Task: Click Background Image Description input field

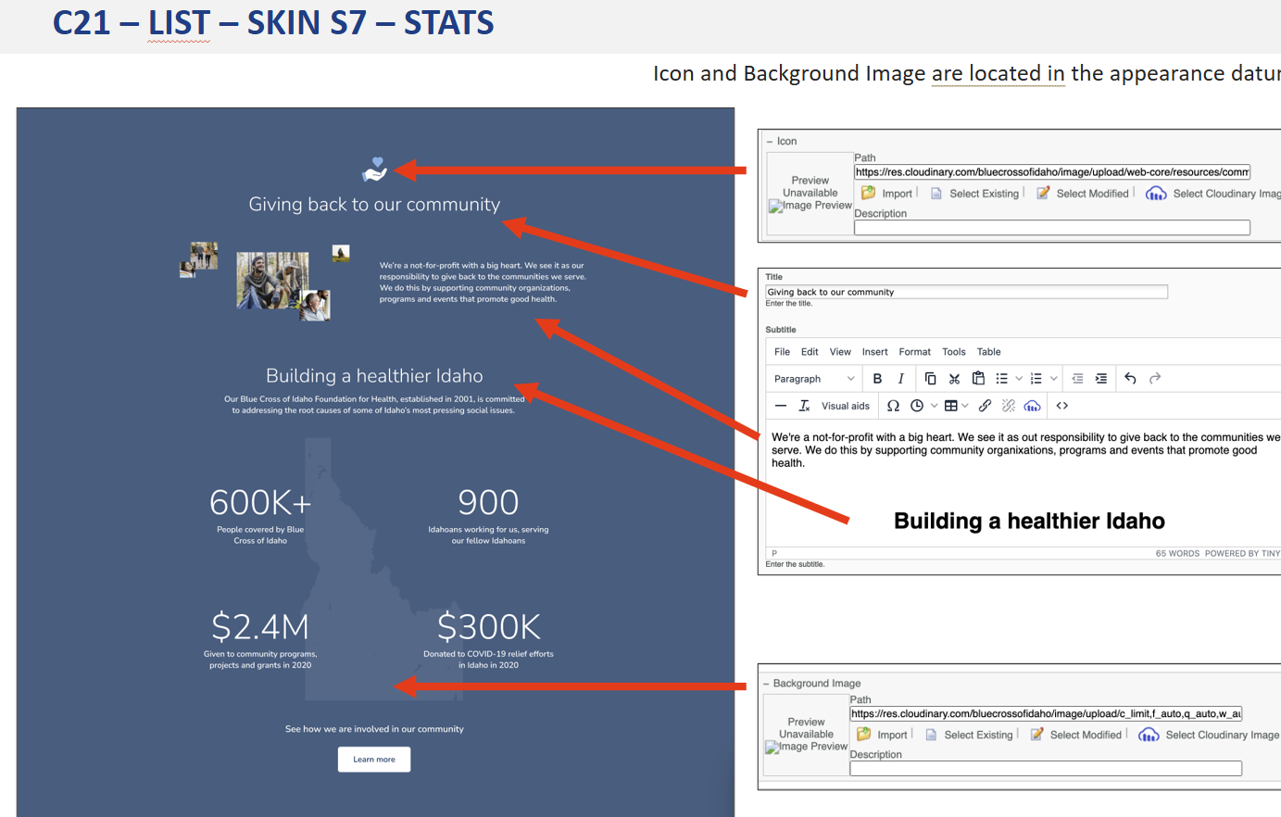Action: (x=1046, y=769)
